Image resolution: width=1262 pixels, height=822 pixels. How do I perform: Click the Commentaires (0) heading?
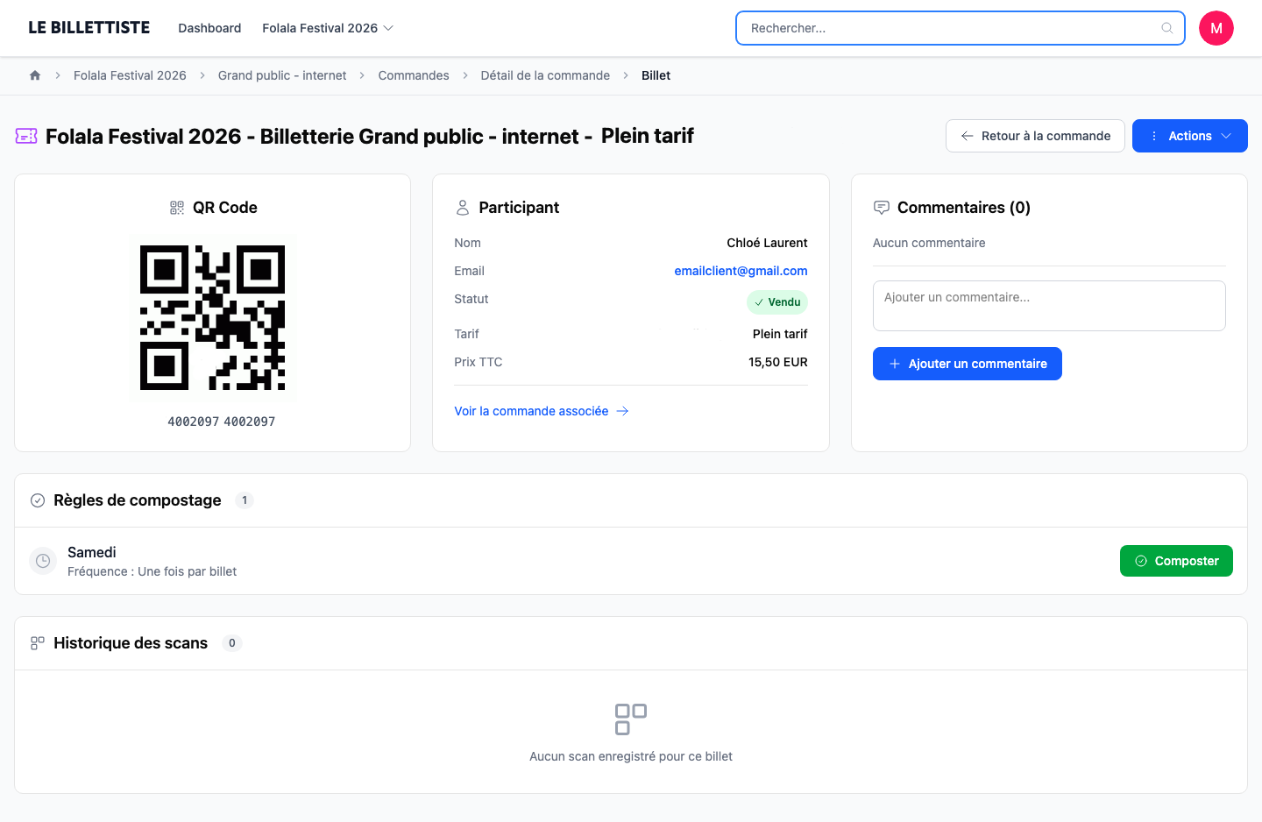coord(964,208)
